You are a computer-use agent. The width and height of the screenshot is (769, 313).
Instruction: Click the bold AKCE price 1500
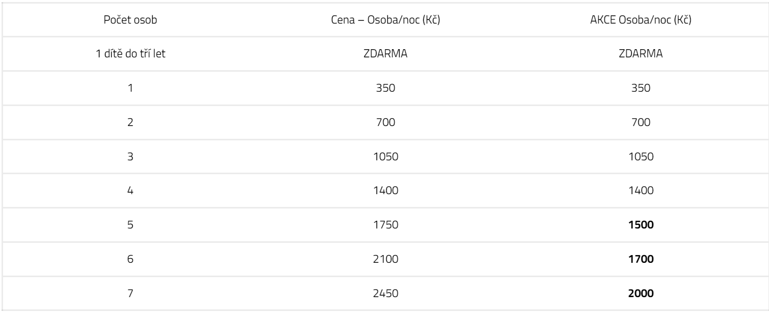641,224
